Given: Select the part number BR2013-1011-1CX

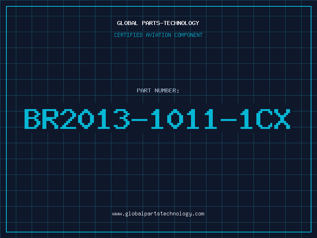Looking at the screenshot, I should (157, 119).
